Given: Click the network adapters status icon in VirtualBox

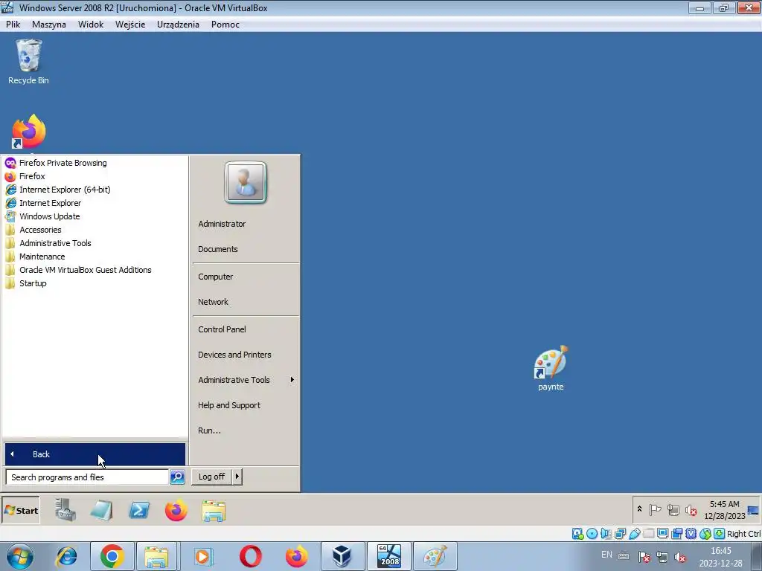Looking at the screenshot, I should pyautogui.click(x=620, y=534).
